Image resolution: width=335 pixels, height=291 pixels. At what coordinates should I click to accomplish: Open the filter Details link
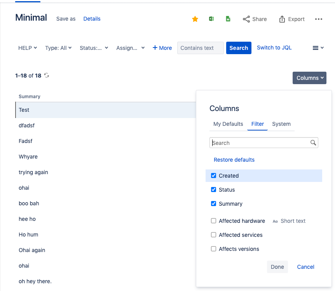click(92, 19)
